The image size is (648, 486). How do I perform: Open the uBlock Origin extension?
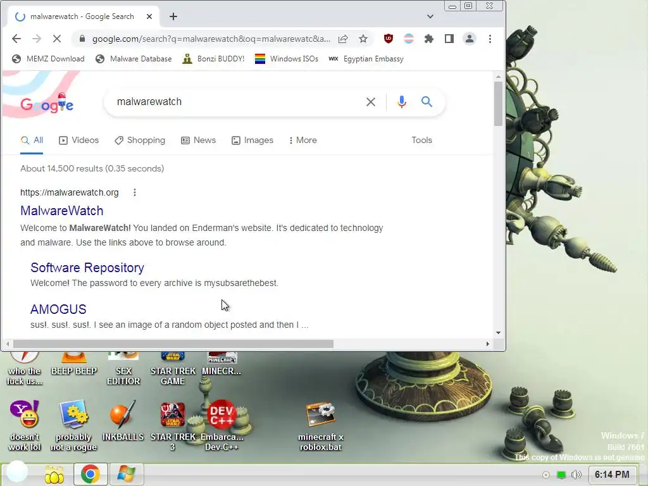pos(388,39)
